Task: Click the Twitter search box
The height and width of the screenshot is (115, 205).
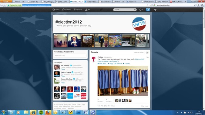Action: pyautogui.click(x=123, y=10)
